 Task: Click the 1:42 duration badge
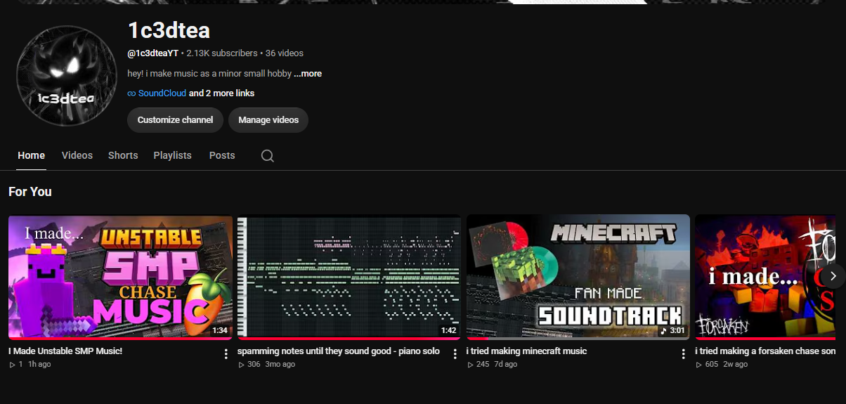pos(448,330)
